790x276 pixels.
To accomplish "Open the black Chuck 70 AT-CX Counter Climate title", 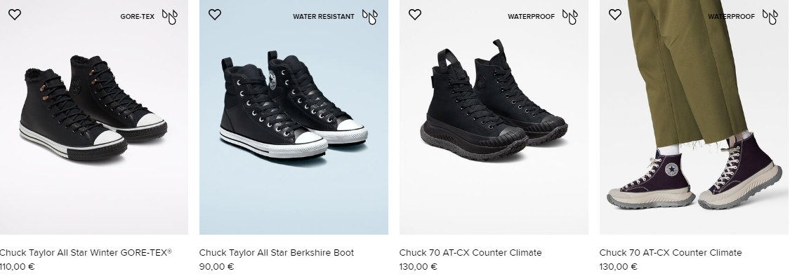I will 470,252.
